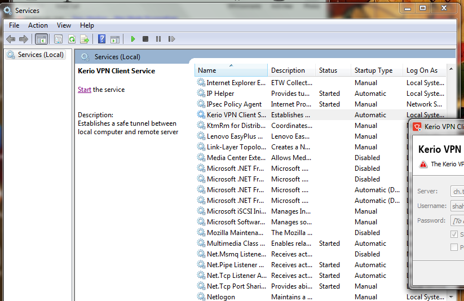
Task: Select the Lenovo EasyPlus gear icon
Action: [x=201, y=136]
